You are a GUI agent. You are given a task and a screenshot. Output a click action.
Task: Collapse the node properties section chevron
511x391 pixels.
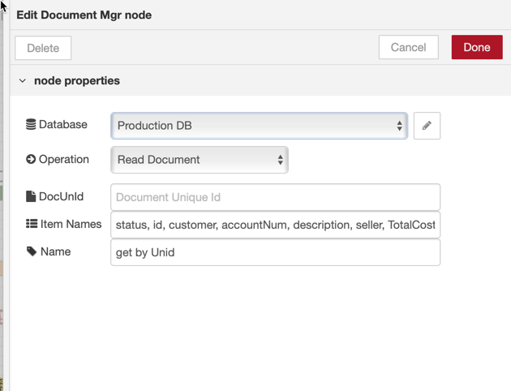coord(23,81)
